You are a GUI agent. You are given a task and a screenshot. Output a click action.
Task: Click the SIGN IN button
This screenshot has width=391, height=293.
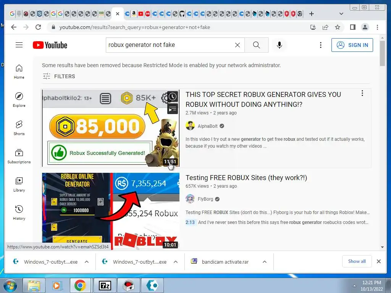tap(352, 45)
